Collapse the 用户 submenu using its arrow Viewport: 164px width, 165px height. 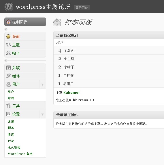pos(43,85)
